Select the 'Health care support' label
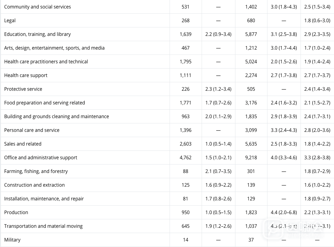 tap(26, 75)
